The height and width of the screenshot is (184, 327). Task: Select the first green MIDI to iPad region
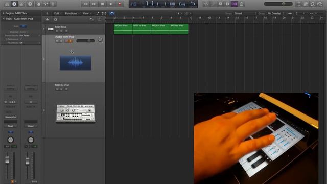click(x=123, y=29)
